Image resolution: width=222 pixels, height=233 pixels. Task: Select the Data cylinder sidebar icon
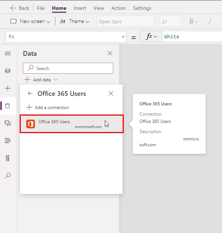click(x=8, y=106)
